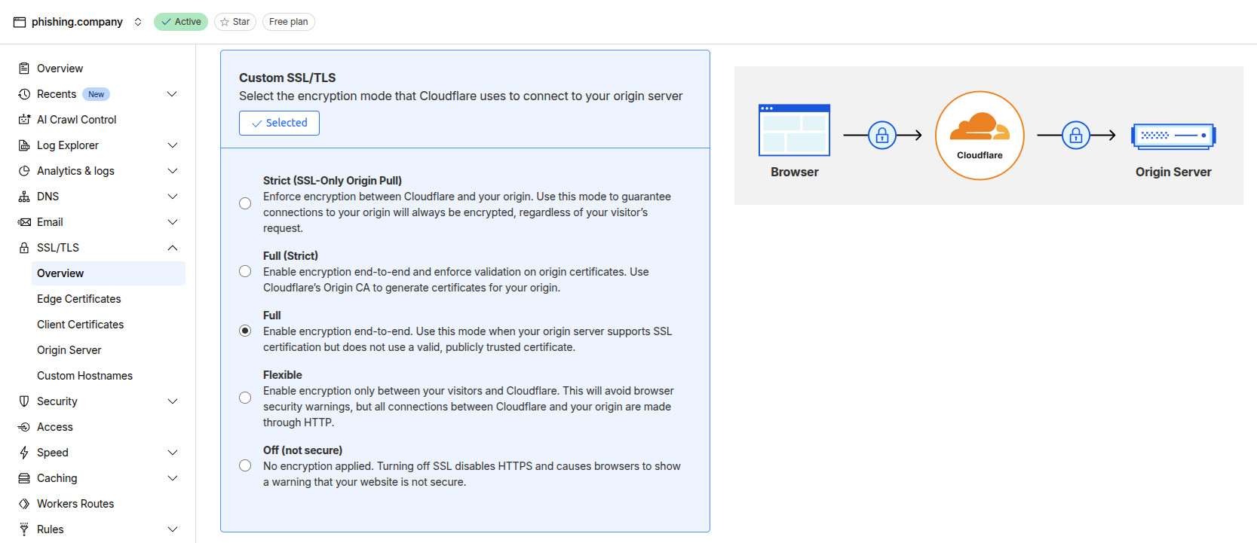Expand the DNS section chevron
This screenshot has width=1257, height=543.
coord(172,197)
